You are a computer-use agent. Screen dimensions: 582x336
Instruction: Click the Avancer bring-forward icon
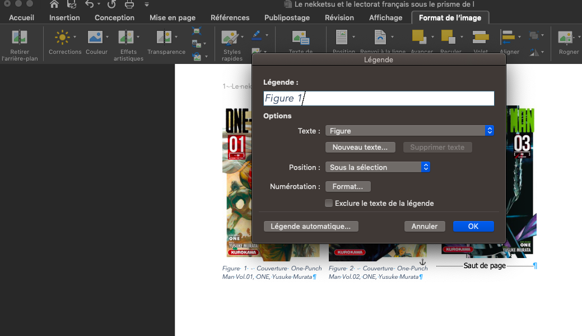pyautogui.click(x=419, y=37)
